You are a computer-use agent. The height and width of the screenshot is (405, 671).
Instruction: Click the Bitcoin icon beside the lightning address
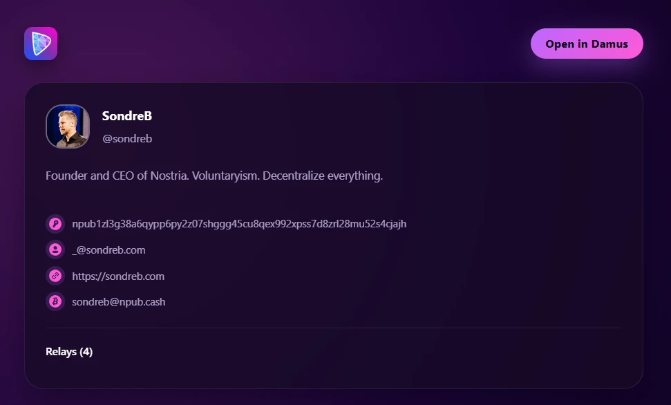55,302
